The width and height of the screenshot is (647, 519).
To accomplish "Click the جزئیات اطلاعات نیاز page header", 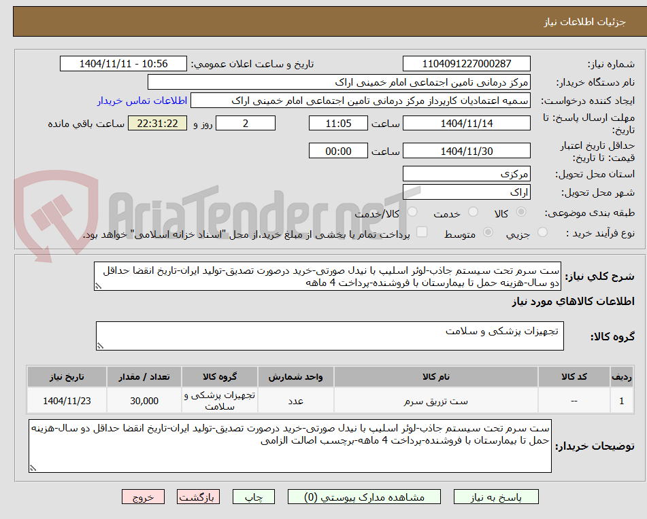I will point(584,22).
